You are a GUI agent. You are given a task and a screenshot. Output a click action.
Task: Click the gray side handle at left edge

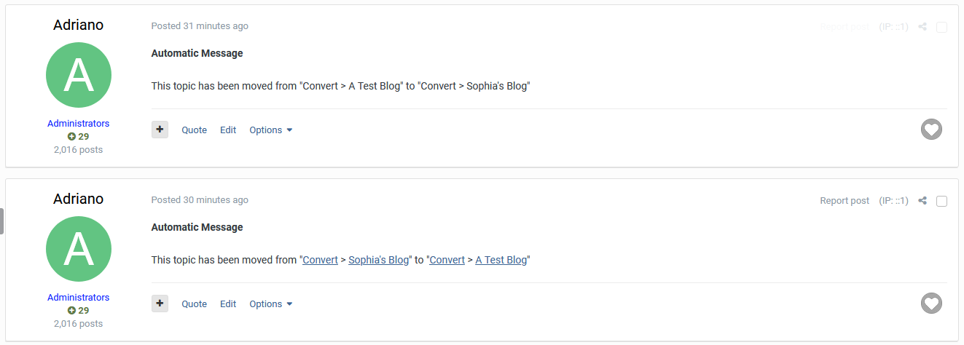2,221
